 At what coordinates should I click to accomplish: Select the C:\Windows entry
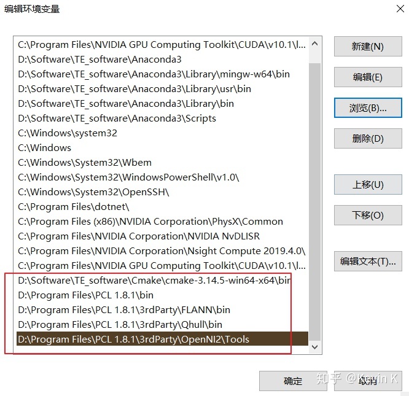[x=162, y=148]
